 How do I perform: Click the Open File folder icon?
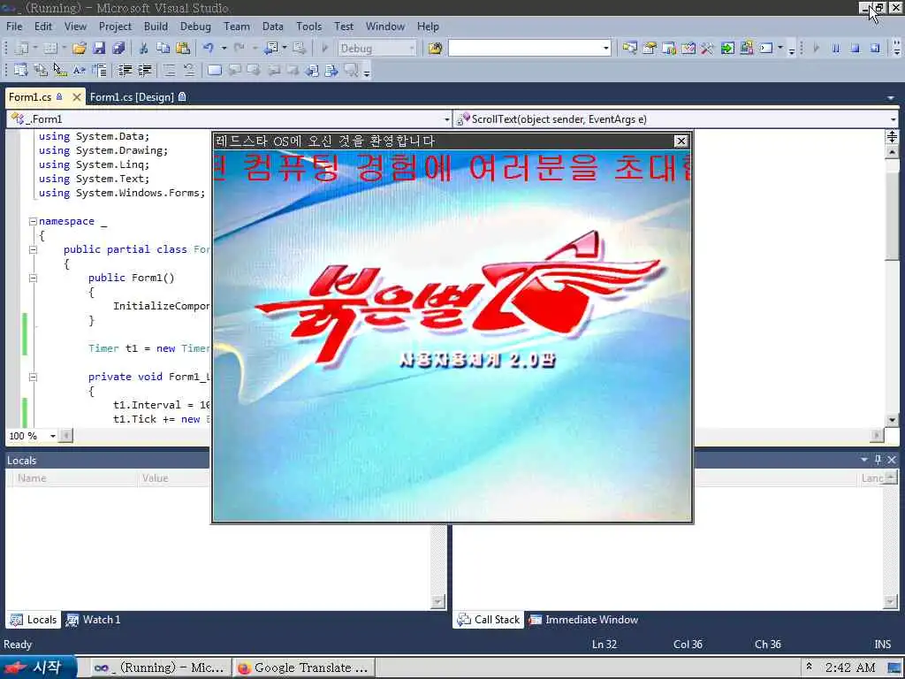(x=79, y=49)
